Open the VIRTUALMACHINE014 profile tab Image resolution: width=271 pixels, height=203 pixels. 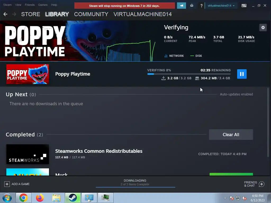143,14
